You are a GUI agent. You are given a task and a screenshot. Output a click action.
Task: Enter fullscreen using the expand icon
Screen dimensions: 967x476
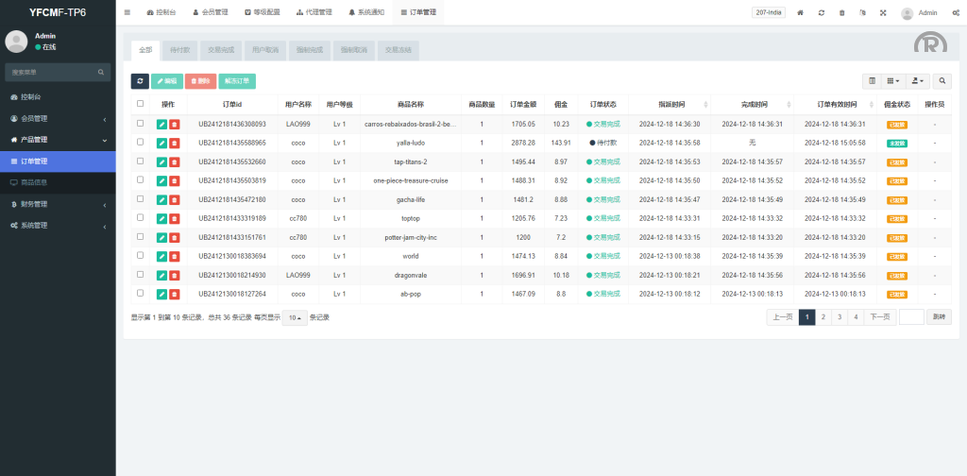(x=883, y=13)
